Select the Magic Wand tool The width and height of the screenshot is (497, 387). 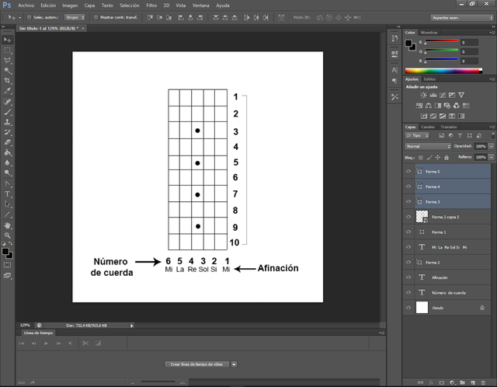coord(7,71)
